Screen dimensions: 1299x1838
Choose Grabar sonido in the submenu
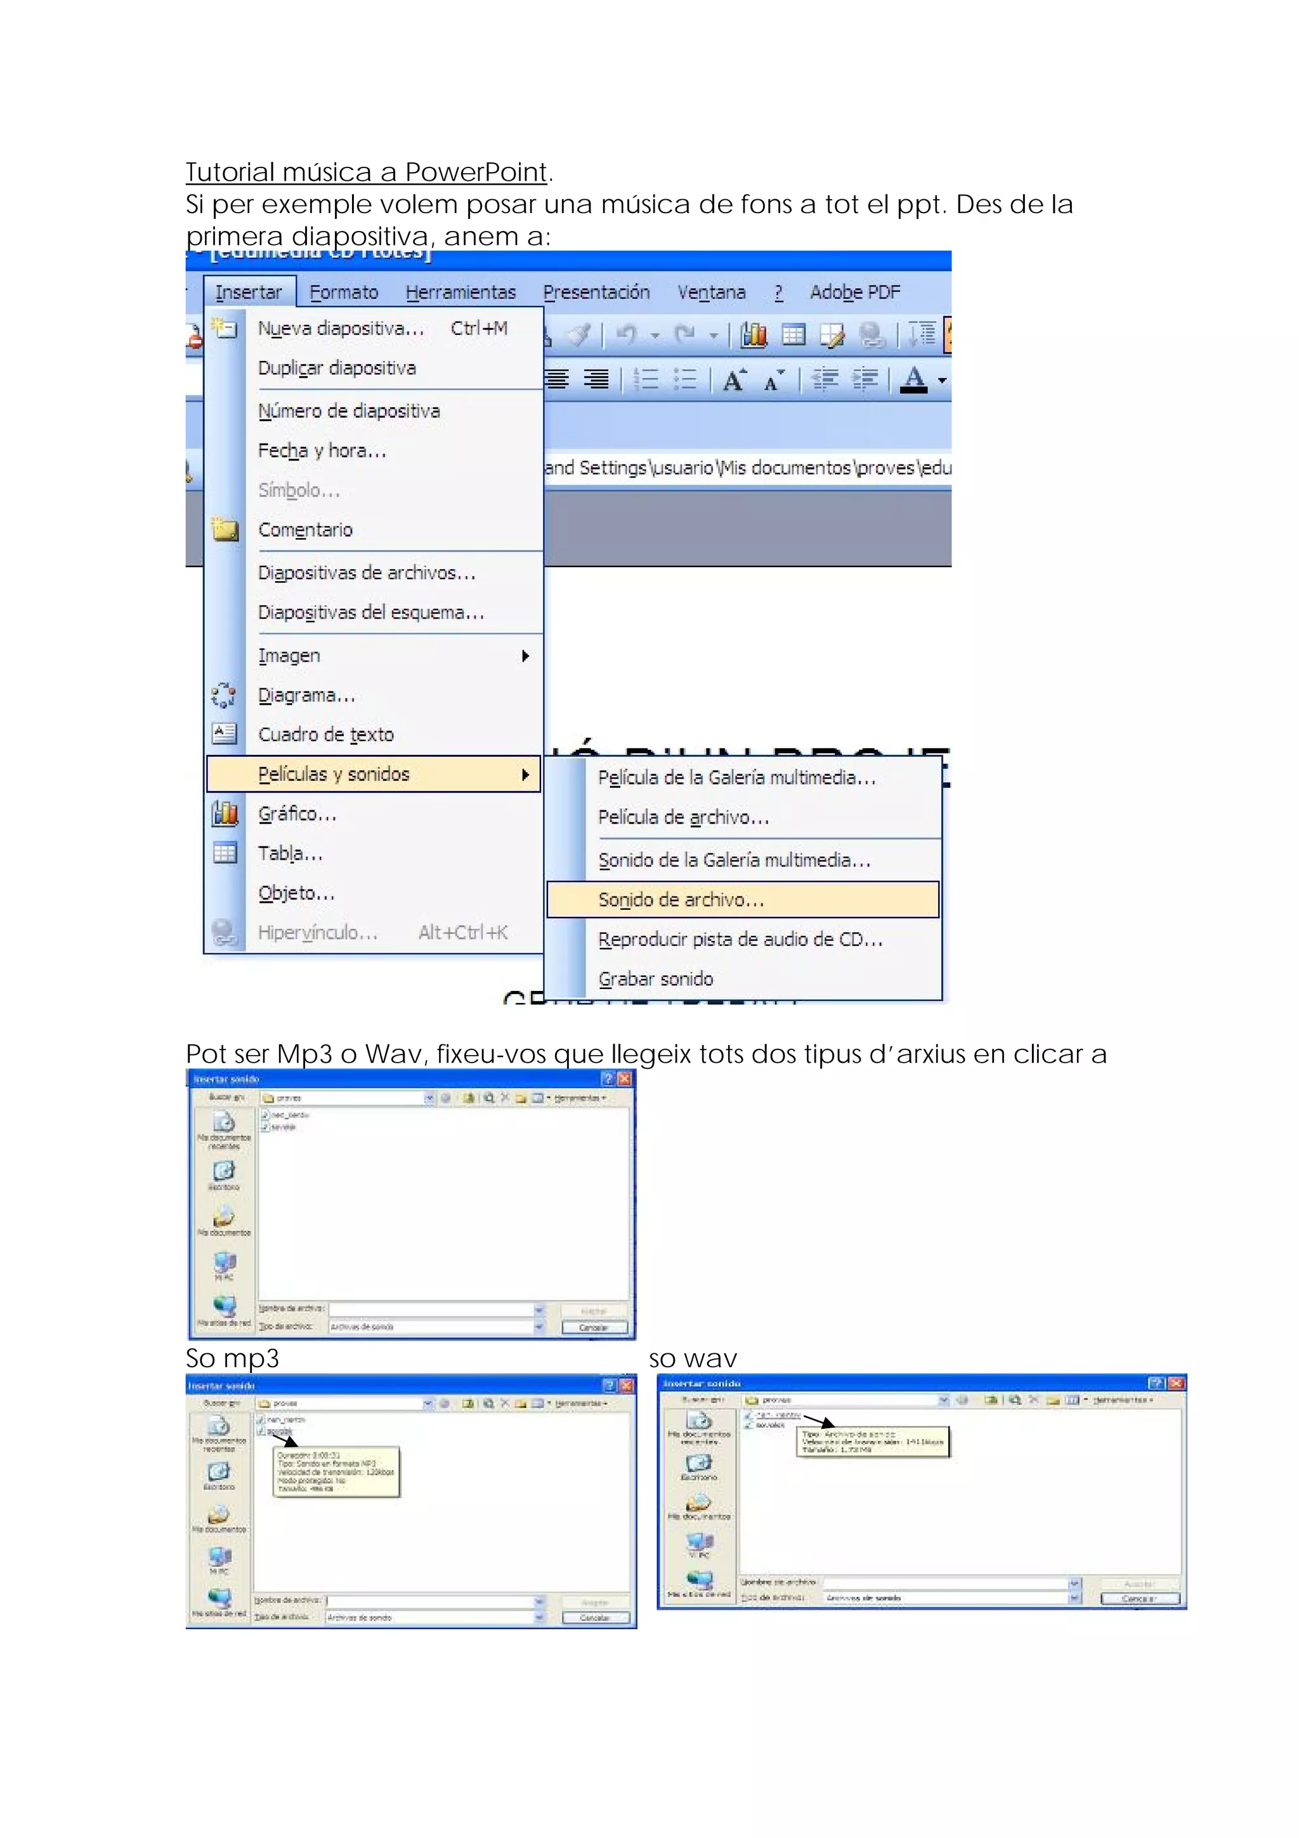pos(655,979)
